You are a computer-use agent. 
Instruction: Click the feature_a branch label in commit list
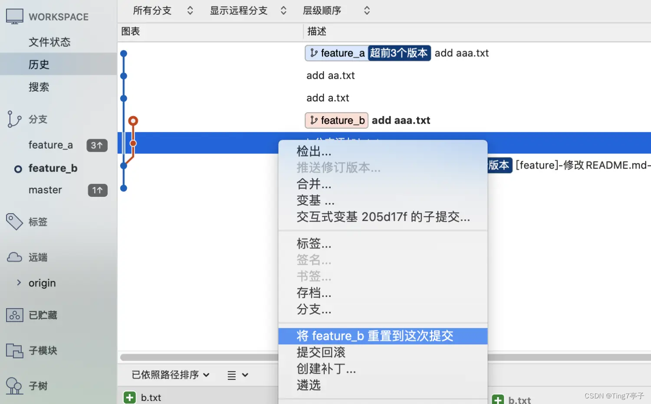[337, 53]
